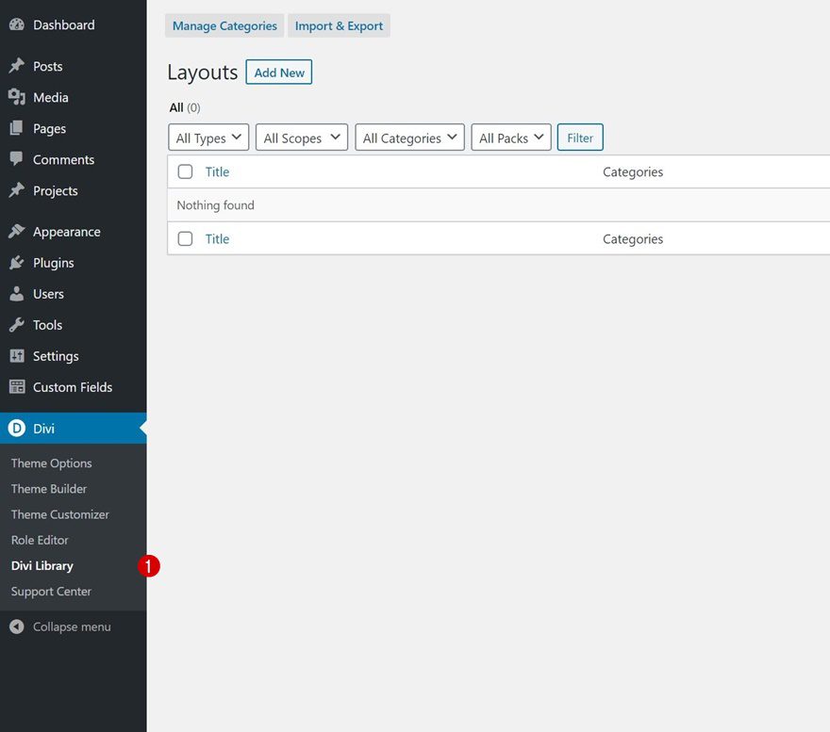The image size is (830, 732).
Task: Open the All Scopes dropdown
Action: [x=301, y=137]
